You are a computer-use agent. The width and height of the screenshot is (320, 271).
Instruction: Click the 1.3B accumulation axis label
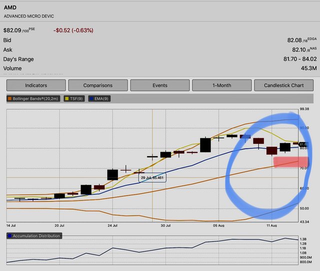click(x=303, y=239)
